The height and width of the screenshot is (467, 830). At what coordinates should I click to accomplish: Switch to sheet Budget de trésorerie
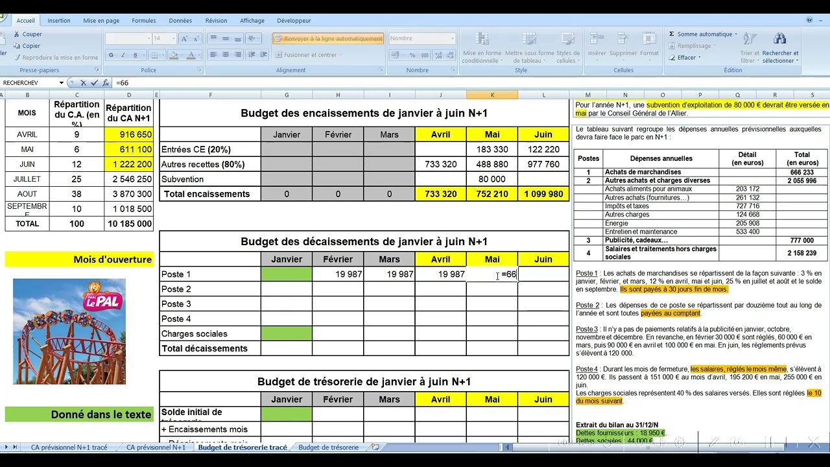329,448
